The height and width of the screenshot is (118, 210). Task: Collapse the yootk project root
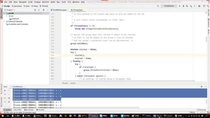[x=4, y=13]
